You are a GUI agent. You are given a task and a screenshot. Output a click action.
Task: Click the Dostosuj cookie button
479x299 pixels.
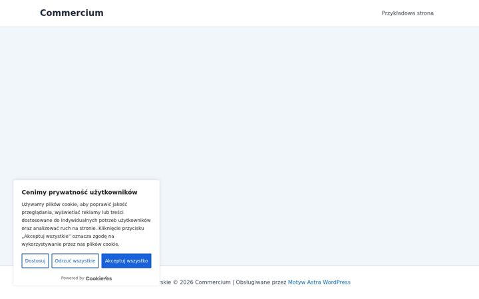[x=35, y=261]
